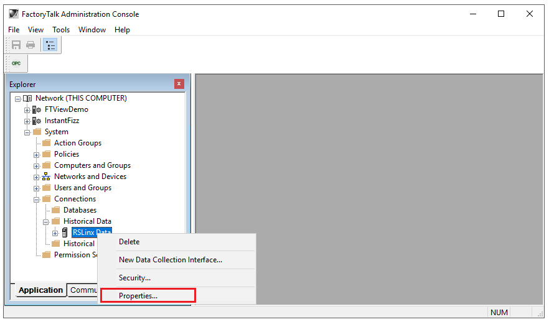Expand the RSLinx Data node
Image resolution: width=549 pixels, height=322 pixels.
click(55, 233)
